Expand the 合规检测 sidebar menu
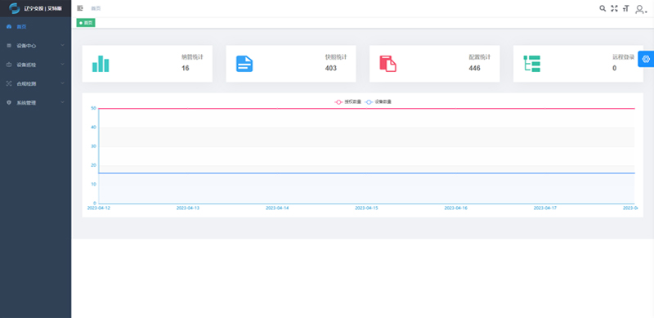The height and width of the screenshot is (318, 654). pyautogui.click(x=35, y=83)
